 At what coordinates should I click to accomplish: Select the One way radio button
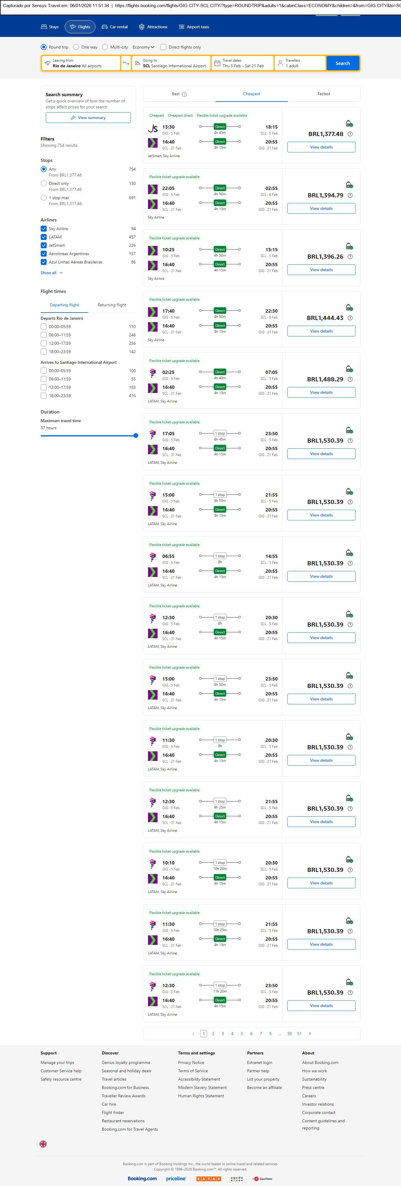click(76, 47)
